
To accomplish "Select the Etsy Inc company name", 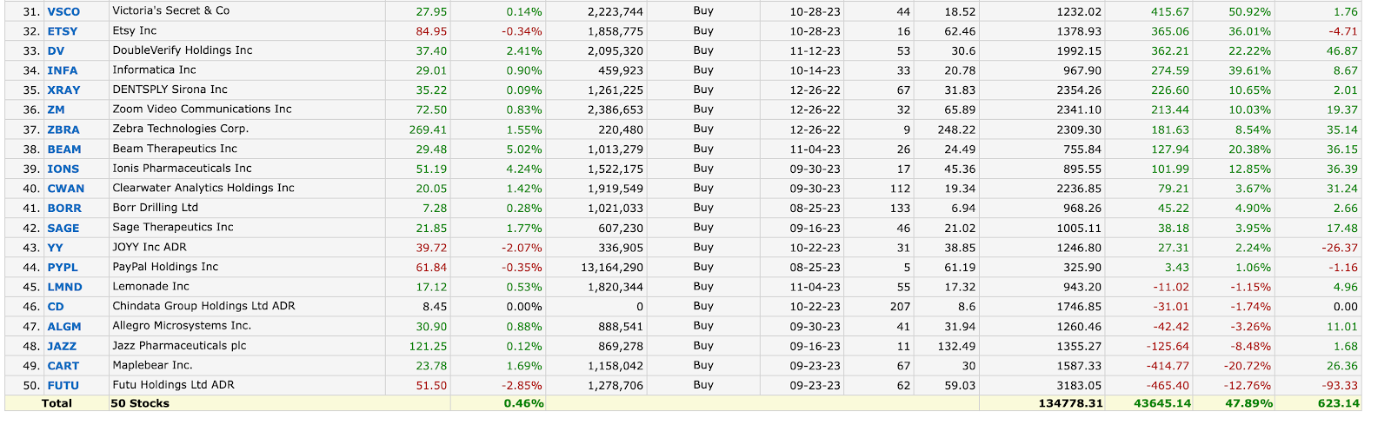I will [x=135, y=30].
